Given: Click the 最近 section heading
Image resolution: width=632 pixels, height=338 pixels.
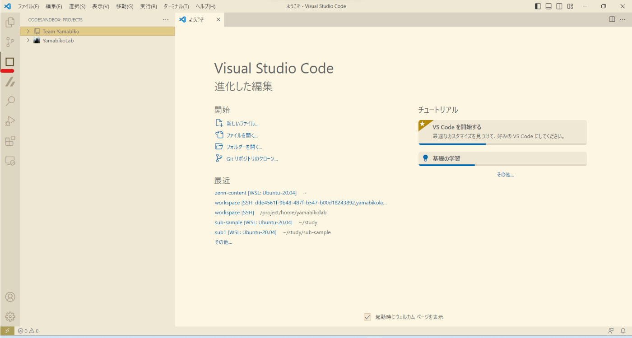Looking at the screenshot, I should coord(222,181).
